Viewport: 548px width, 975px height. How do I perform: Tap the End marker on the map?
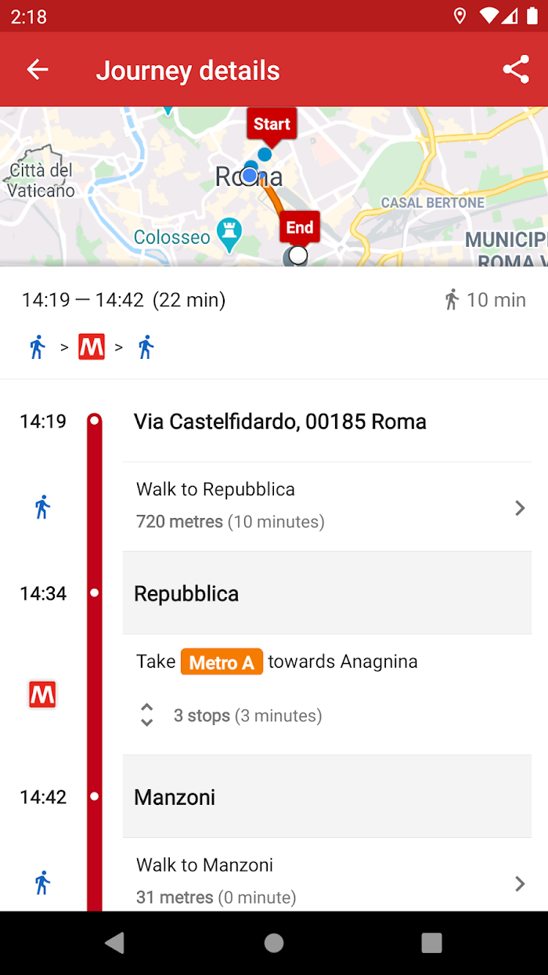coord(300,228)
